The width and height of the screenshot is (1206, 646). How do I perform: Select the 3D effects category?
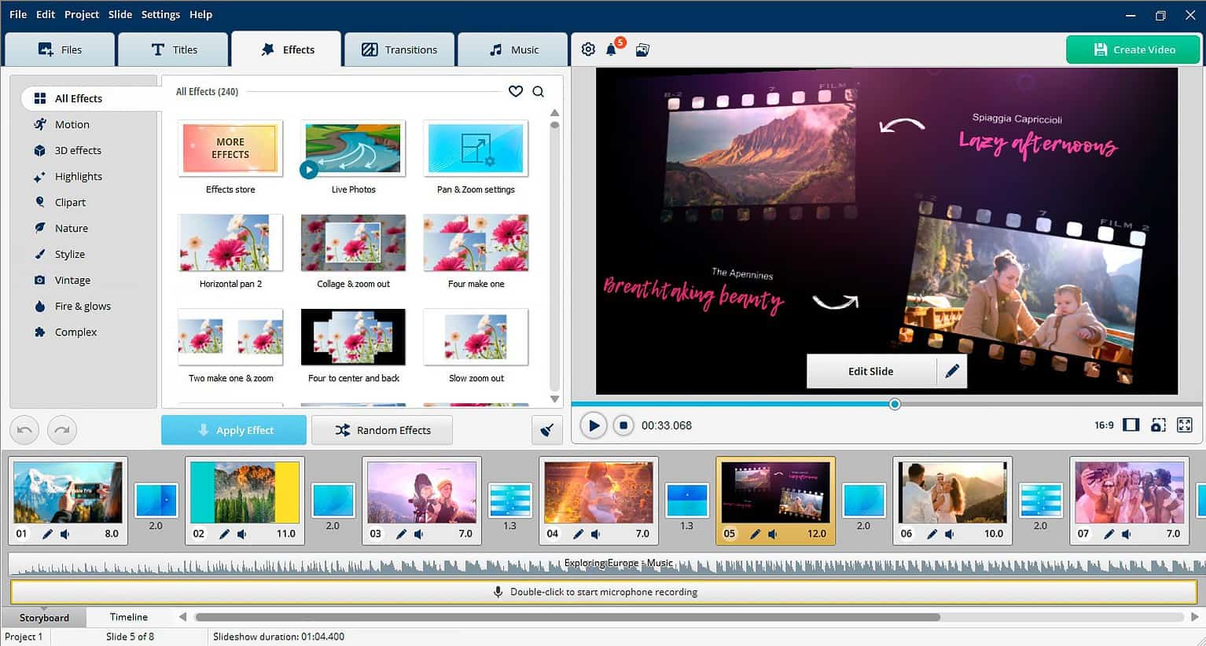point(77,150)
